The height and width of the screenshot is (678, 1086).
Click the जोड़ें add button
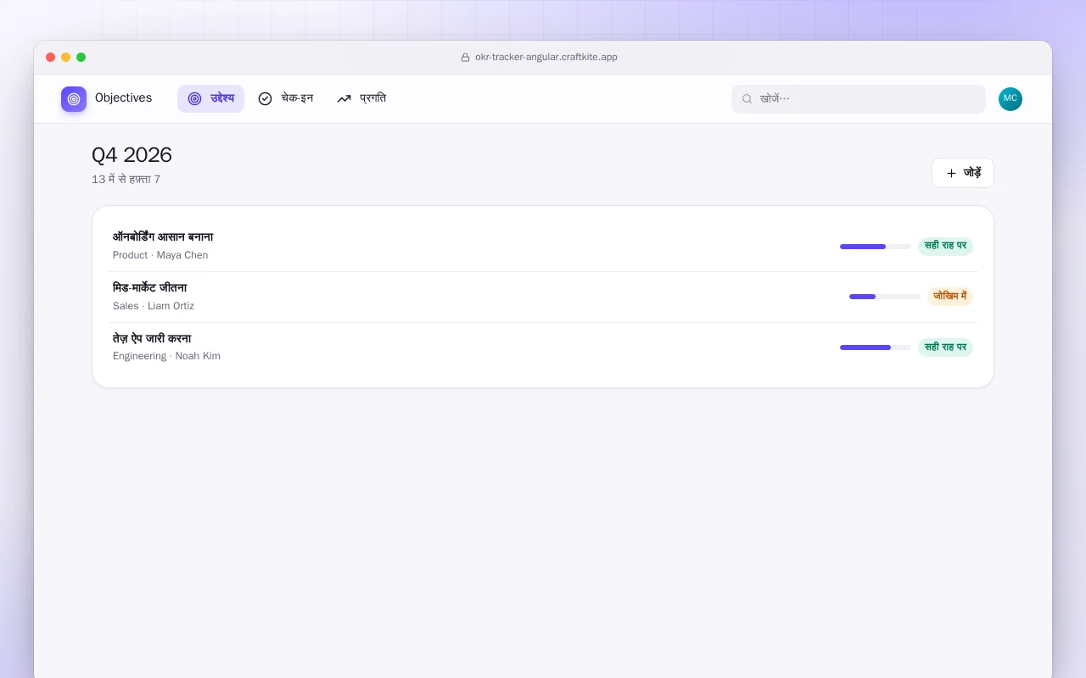tap(963, 173)
